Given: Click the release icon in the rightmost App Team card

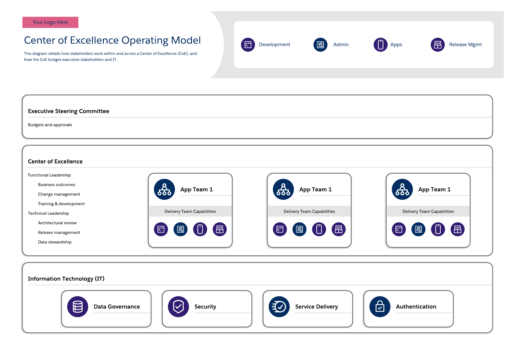Looking at the screenshot, I should pos(457,229).
